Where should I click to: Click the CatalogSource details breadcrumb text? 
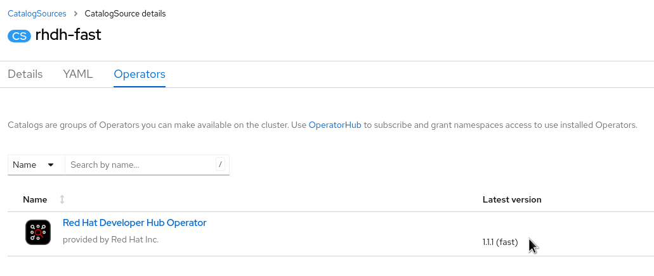pos(124,14)
